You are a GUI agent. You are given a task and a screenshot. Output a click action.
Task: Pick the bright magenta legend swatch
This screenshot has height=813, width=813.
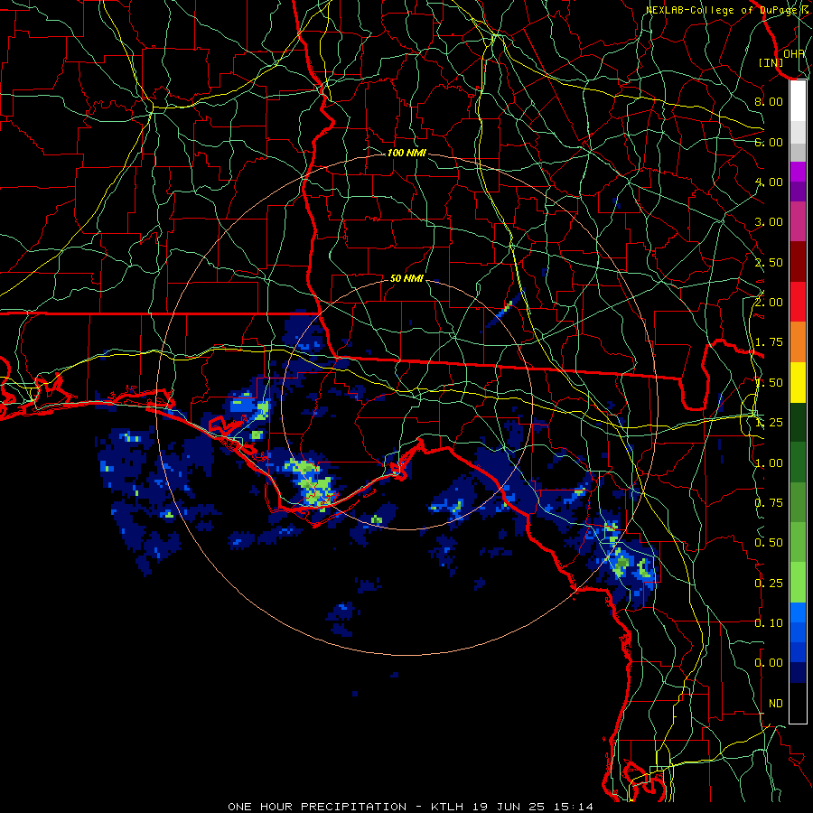pyautogui.click(x=798, y=172)
